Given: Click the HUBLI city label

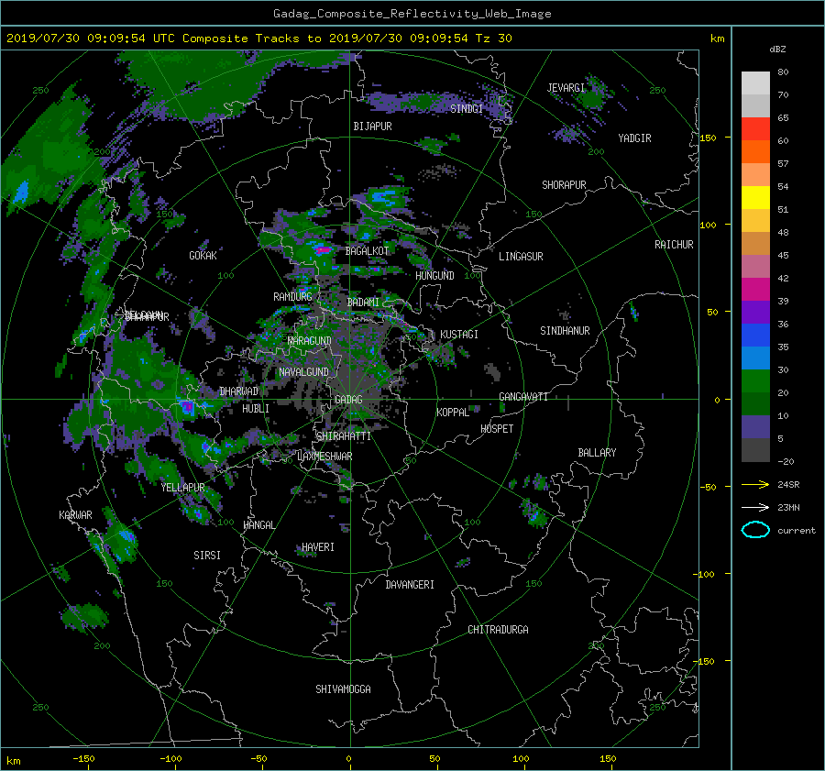Looking at the screenshot, I should (256, 408).
